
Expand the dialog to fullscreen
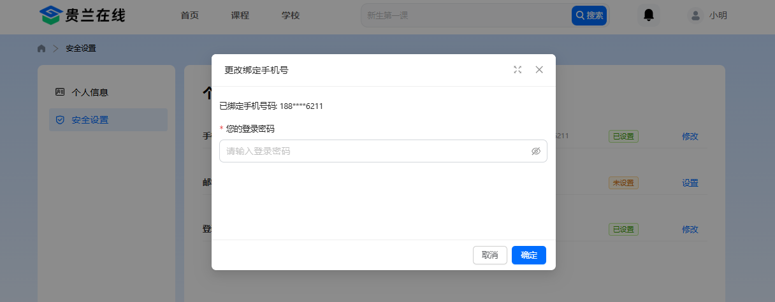518,70
